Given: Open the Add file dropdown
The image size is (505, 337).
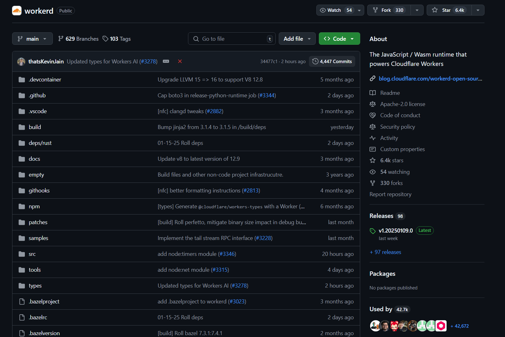Looking at the screenshot, I should pyautogui.click(x=297, y=39).
